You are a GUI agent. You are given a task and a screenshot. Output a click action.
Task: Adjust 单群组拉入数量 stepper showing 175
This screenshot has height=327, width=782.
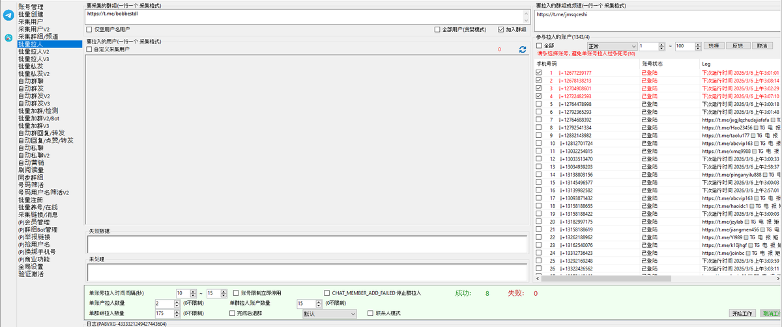click(x=177, y=313)
